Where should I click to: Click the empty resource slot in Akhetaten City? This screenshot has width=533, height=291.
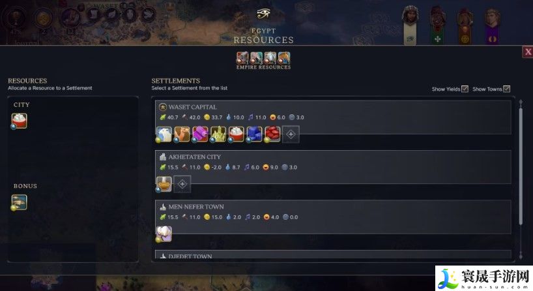coord(182,184)
